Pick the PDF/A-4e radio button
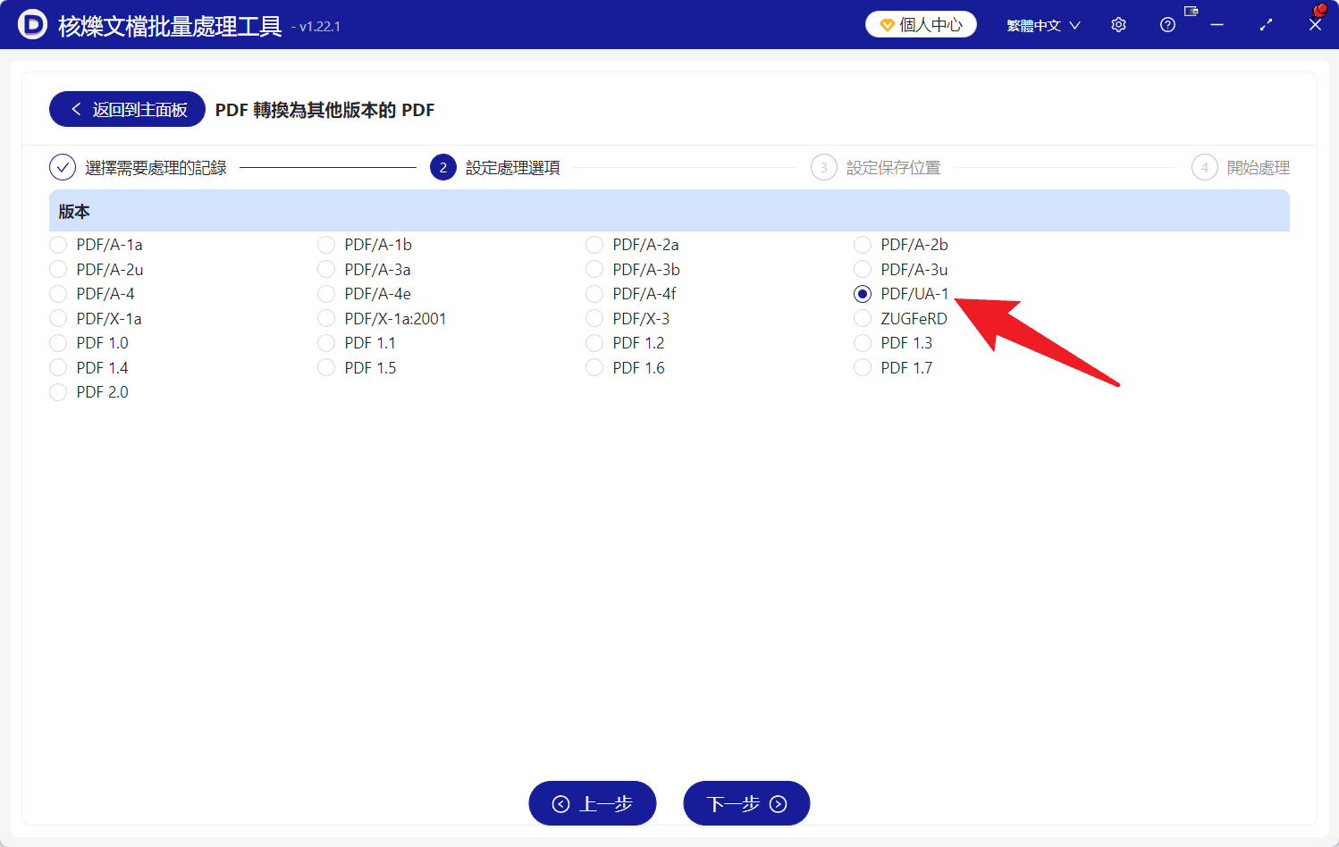1339x847 pixels. coord(326,294)
